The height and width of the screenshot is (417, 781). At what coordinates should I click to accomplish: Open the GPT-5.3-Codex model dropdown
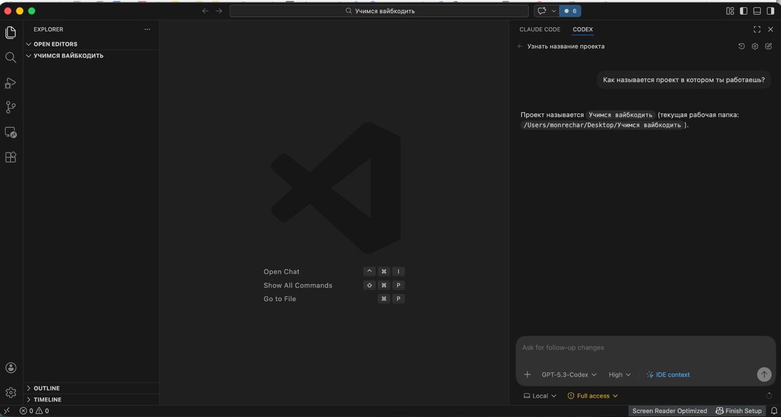pyautogui.click(x=569, y=374)
